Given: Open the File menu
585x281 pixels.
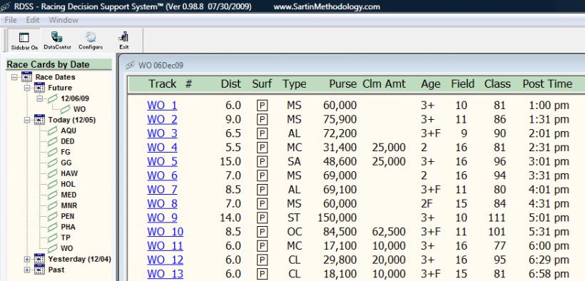Looking at the screenshot, I should click(x=11, y=20).
